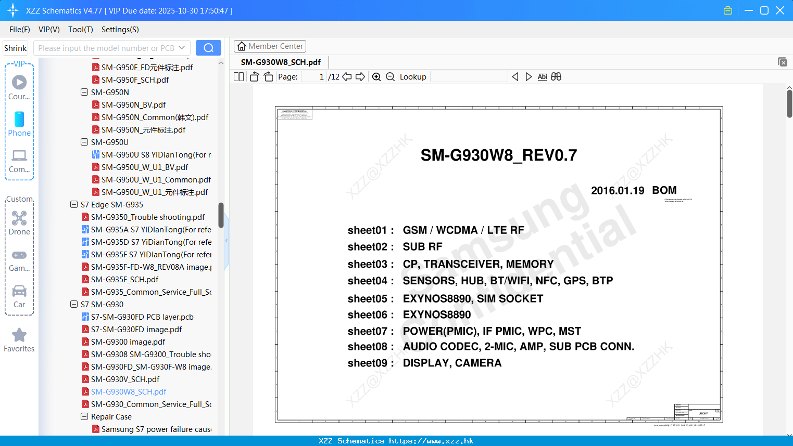This screenshot has height=446, width=793.
Task: Go to the next page arrow
Action: pyautogui.click(x=360, y=77)
